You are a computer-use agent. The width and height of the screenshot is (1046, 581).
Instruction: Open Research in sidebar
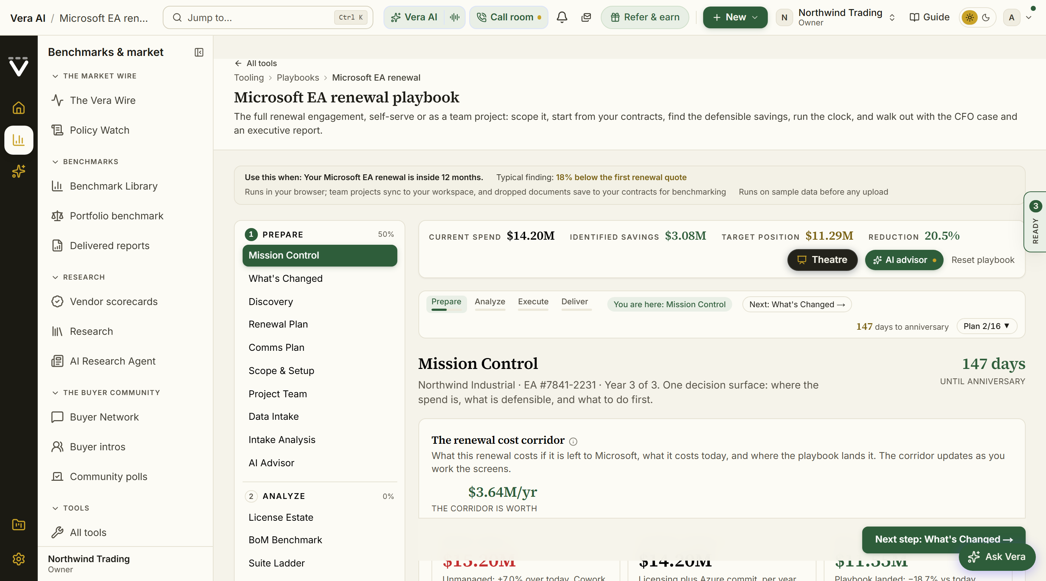125,331
